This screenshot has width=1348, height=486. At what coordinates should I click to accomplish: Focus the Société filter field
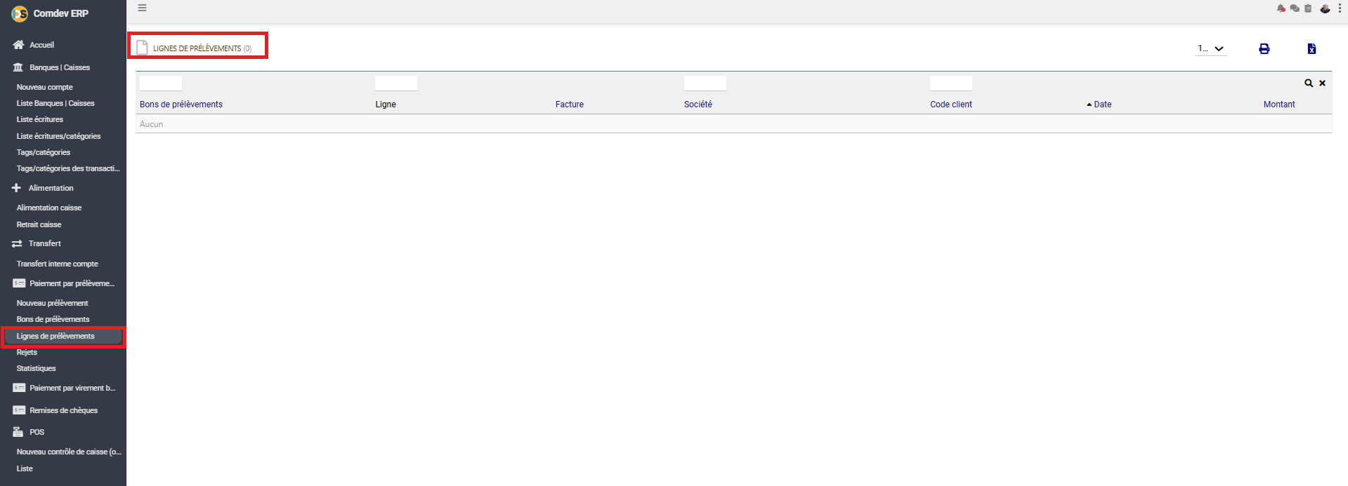point(705,83)
